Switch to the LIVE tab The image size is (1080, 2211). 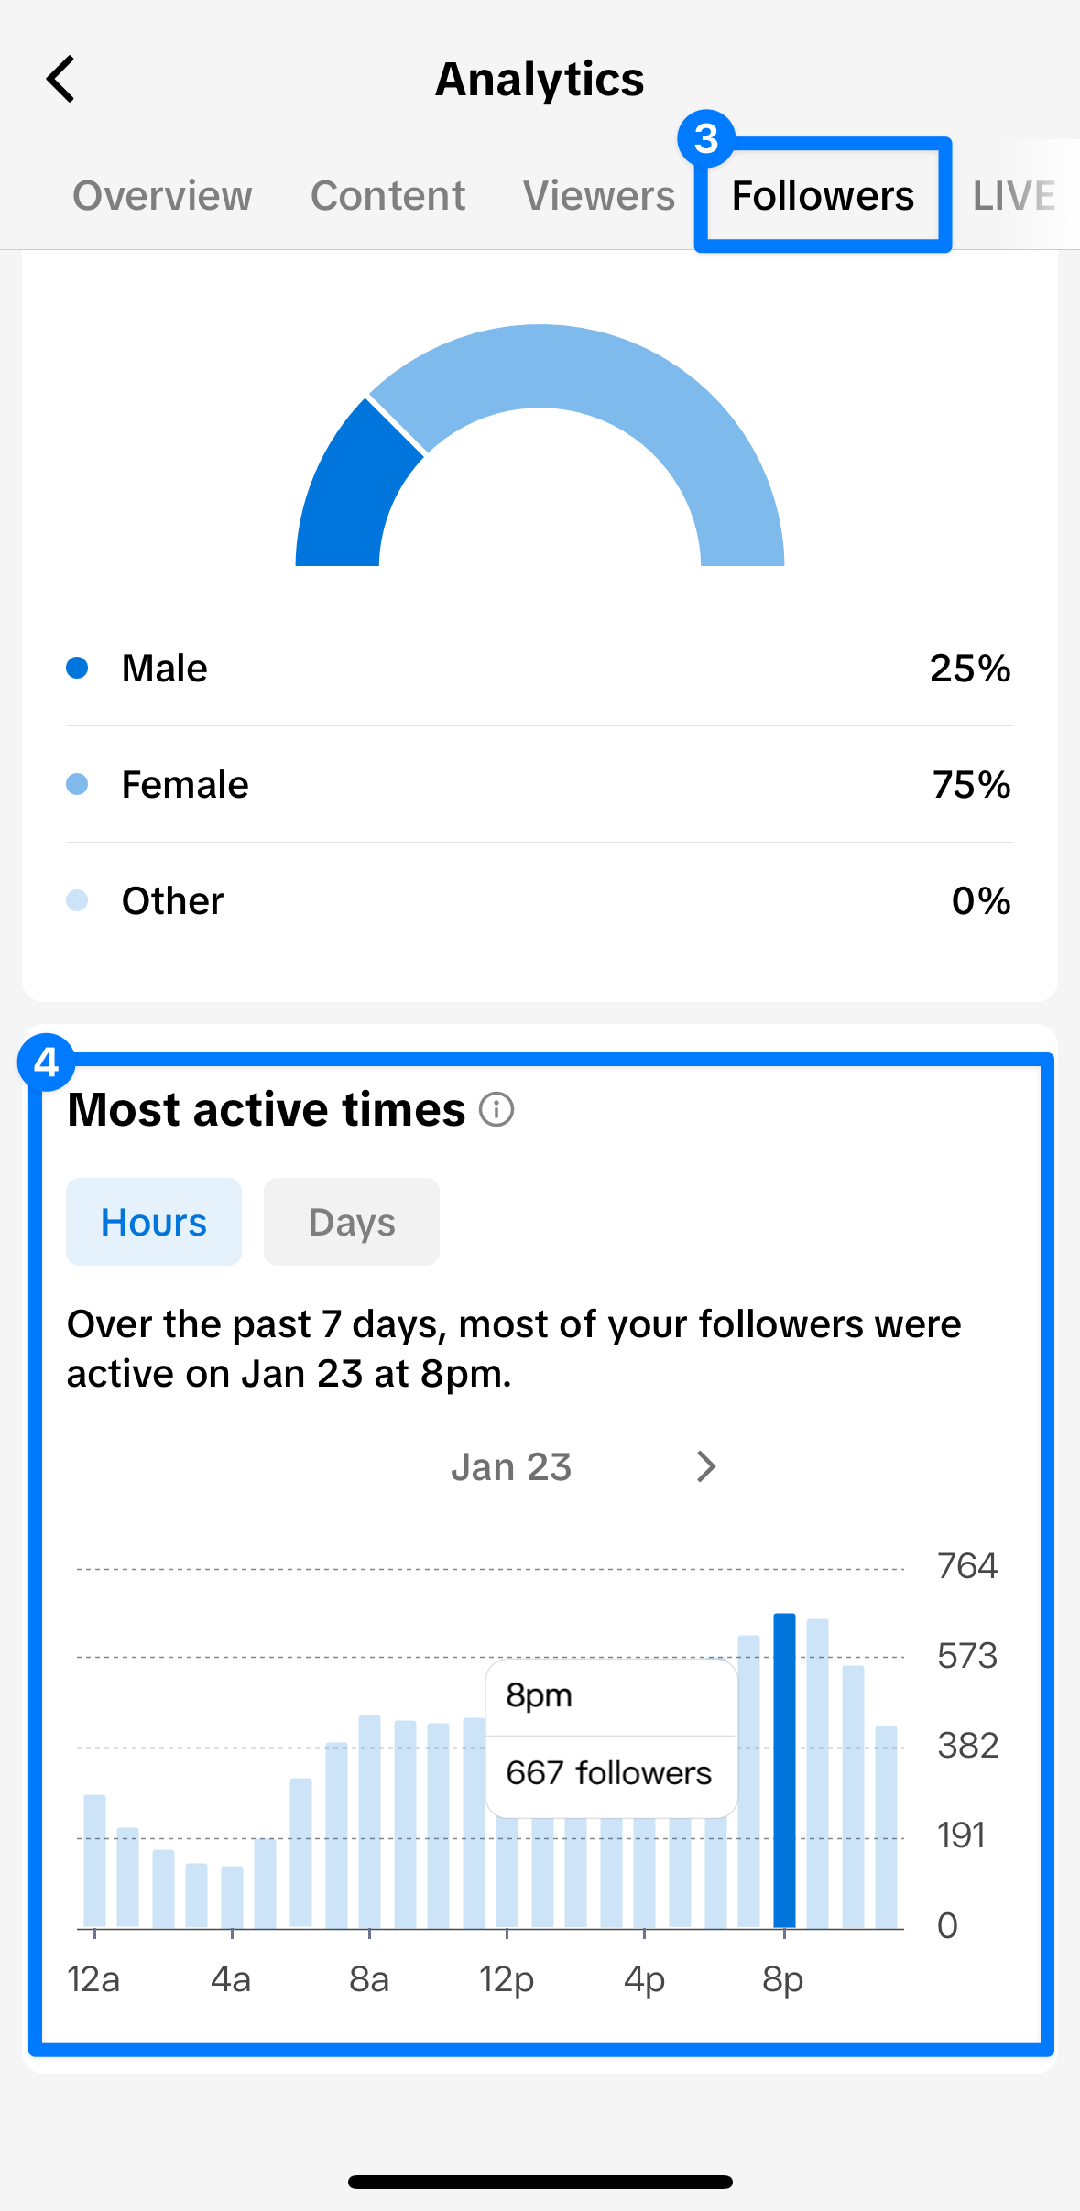pos(1013,195)
